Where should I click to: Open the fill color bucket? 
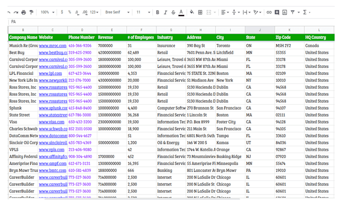point(192,12)
